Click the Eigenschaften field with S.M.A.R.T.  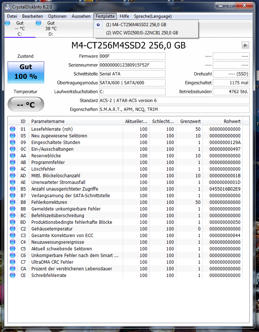click(174, 109)
